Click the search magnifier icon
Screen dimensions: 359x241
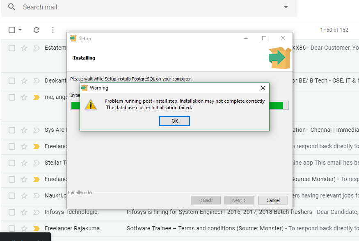tap(12, 7)
